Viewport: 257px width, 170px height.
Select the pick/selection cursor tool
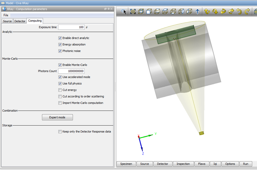(x=123, y=11)
